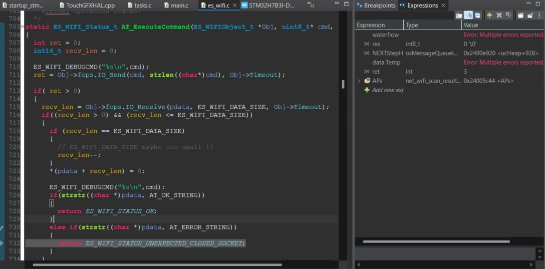Select the waterflow expression row
545x269 pixels.
click(x=450, y=35)
